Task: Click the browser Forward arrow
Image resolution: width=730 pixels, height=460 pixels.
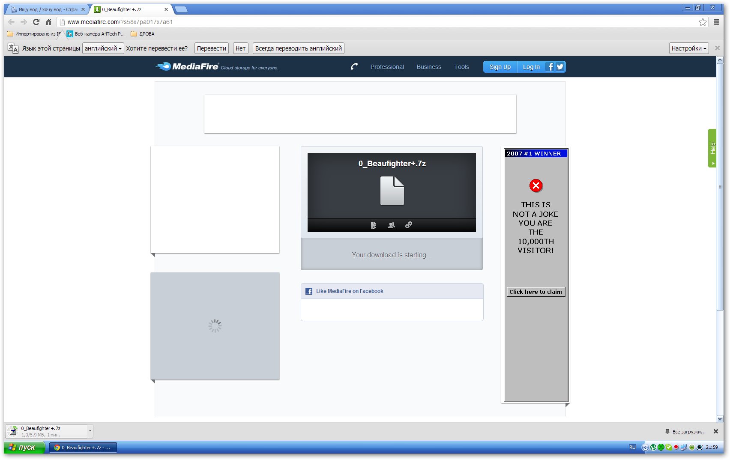Action: 24,22
